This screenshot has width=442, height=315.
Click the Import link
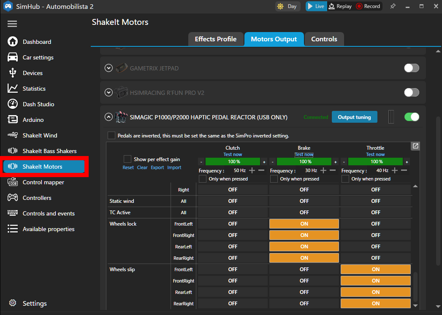tap(174, 167)
